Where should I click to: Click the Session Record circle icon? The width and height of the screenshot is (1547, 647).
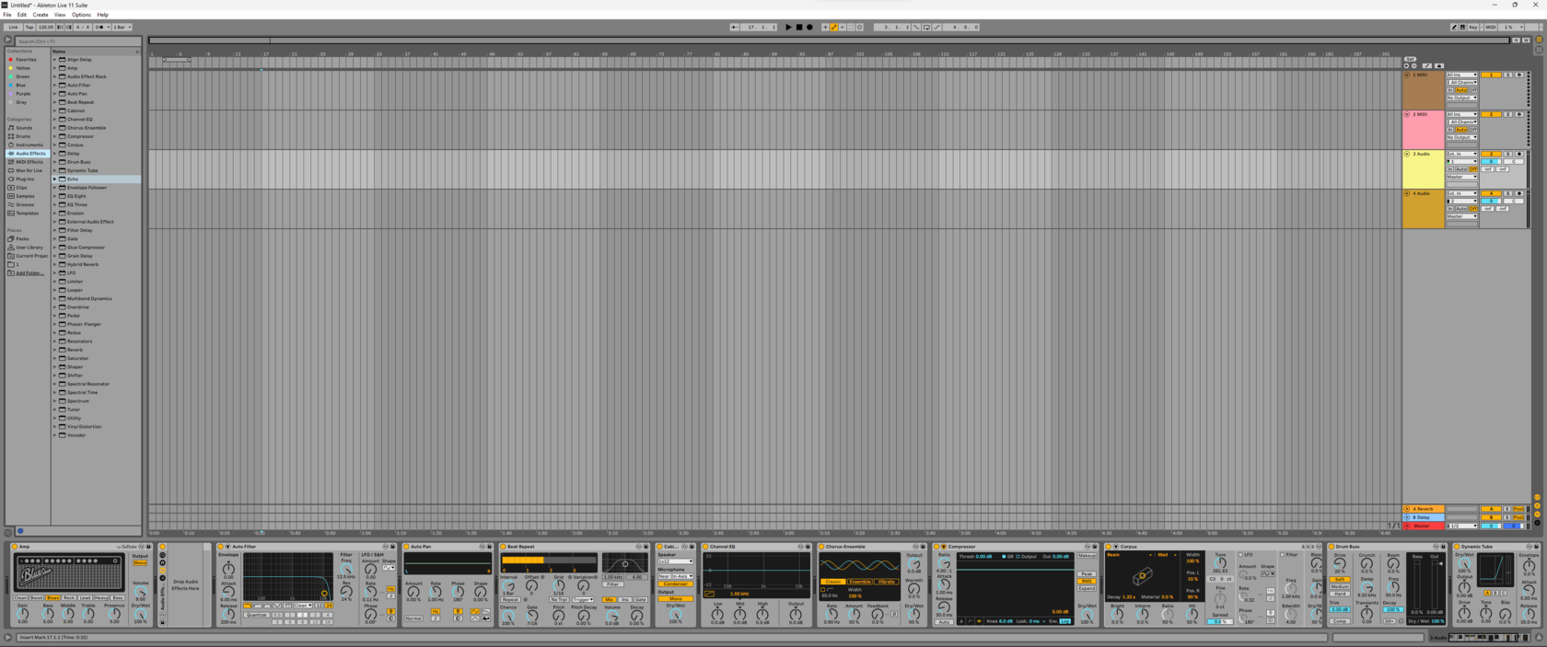point(859,28)
